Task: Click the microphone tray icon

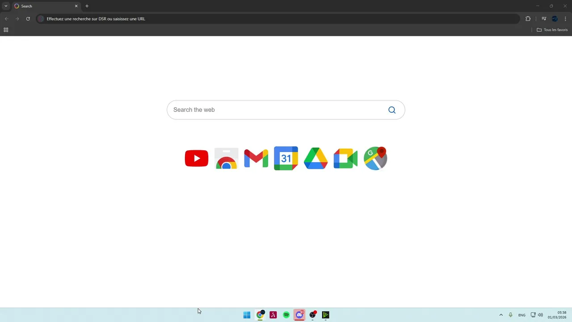Action: 511,315
